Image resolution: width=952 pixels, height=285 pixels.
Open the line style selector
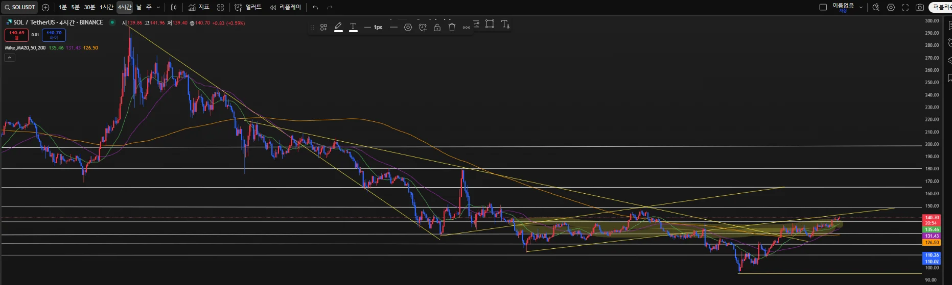[393, 27]
